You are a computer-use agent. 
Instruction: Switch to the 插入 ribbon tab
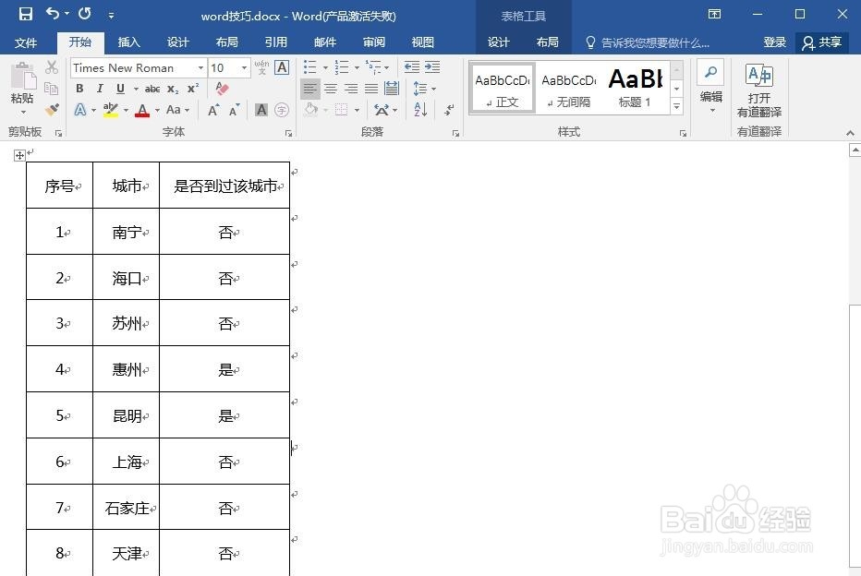pos(128,42)
